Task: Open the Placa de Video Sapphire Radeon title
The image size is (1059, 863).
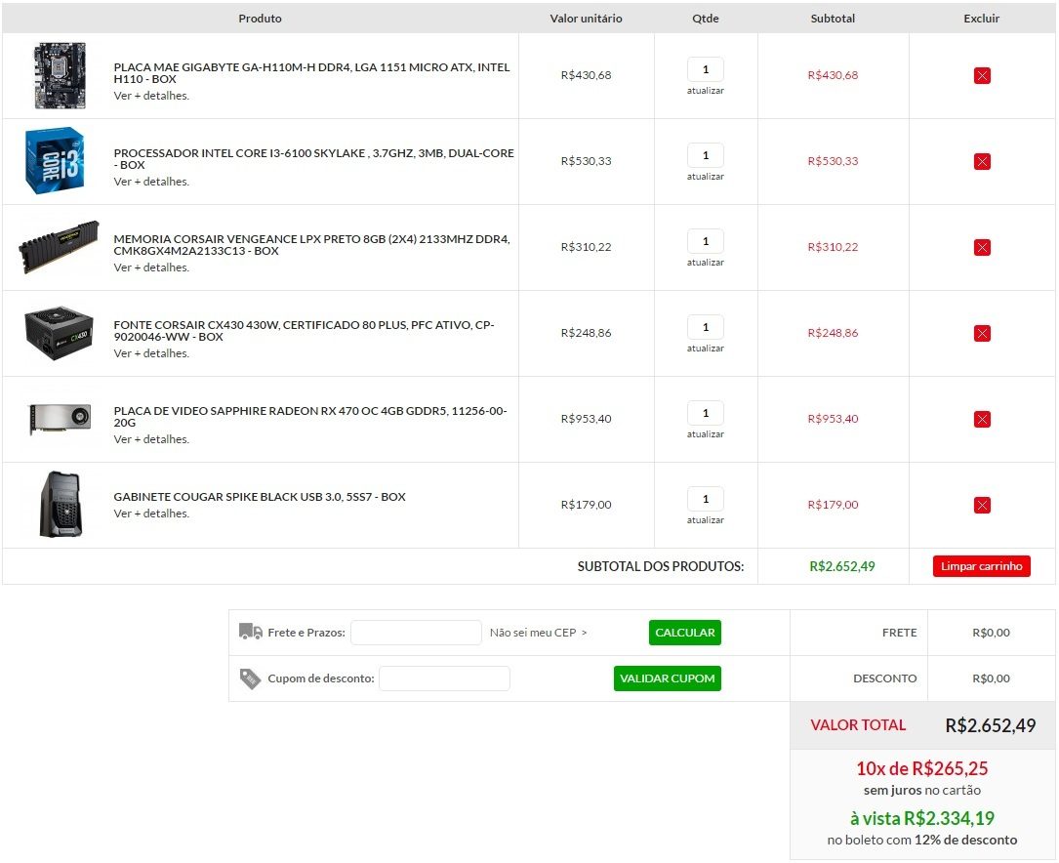Action: coord(310,417)
